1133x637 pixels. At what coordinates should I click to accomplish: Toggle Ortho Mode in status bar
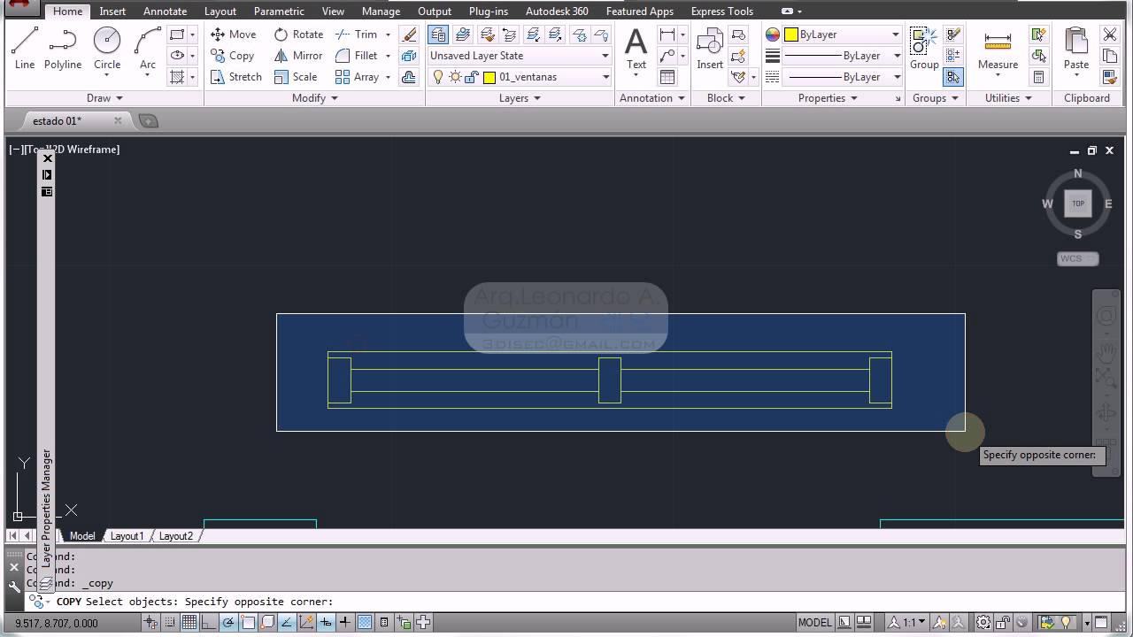pyautogui.click(x=209, y=623)
